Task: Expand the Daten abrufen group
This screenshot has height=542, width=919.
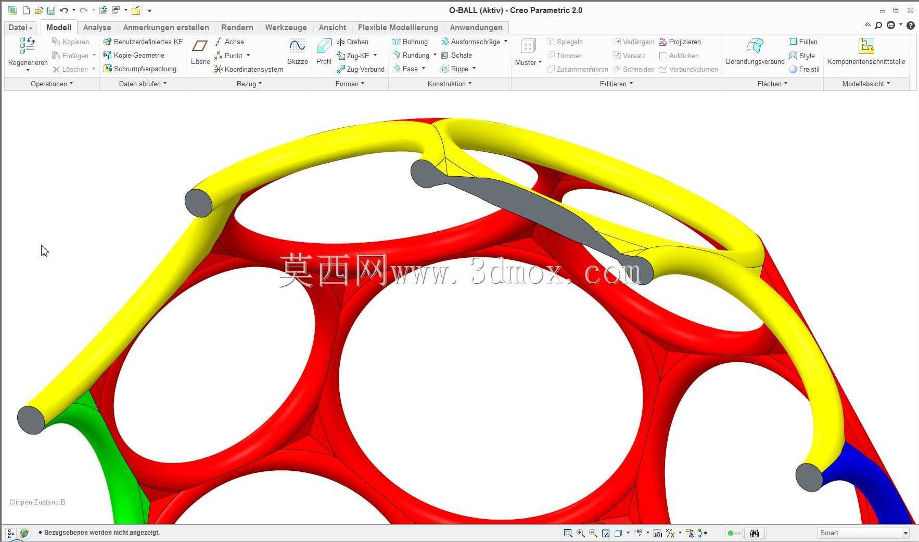Action: [x=143, y=84]
